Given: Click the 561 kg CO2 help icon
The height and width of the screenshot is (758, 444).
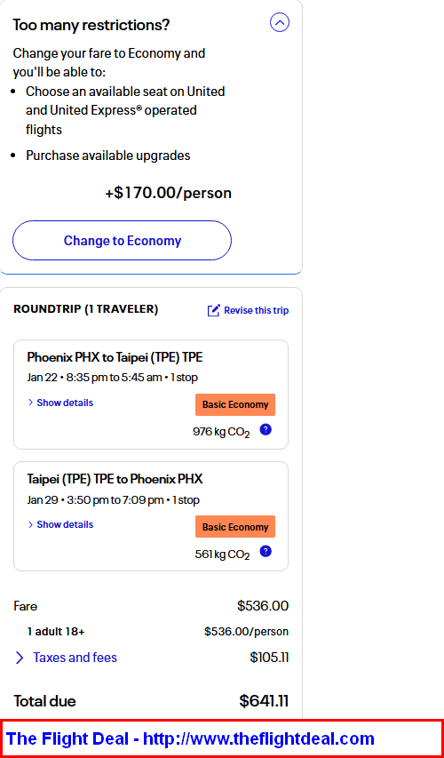Looking at the screenshot, I should pos(266,551).
